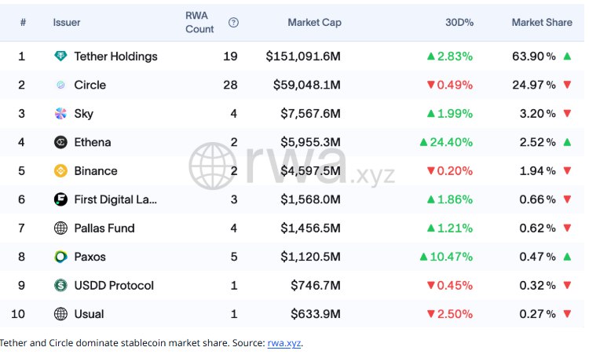Click the $1,120.5M market cap value
The width and height of the screenshot is (589, 358).
[x=311, y=257]
